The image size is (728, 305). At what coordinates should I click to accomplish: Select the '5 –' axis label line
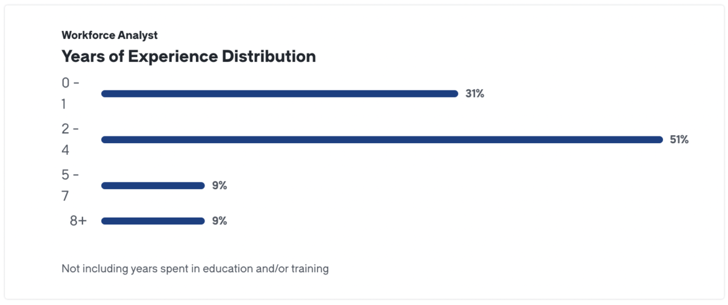tap(70, 175)
